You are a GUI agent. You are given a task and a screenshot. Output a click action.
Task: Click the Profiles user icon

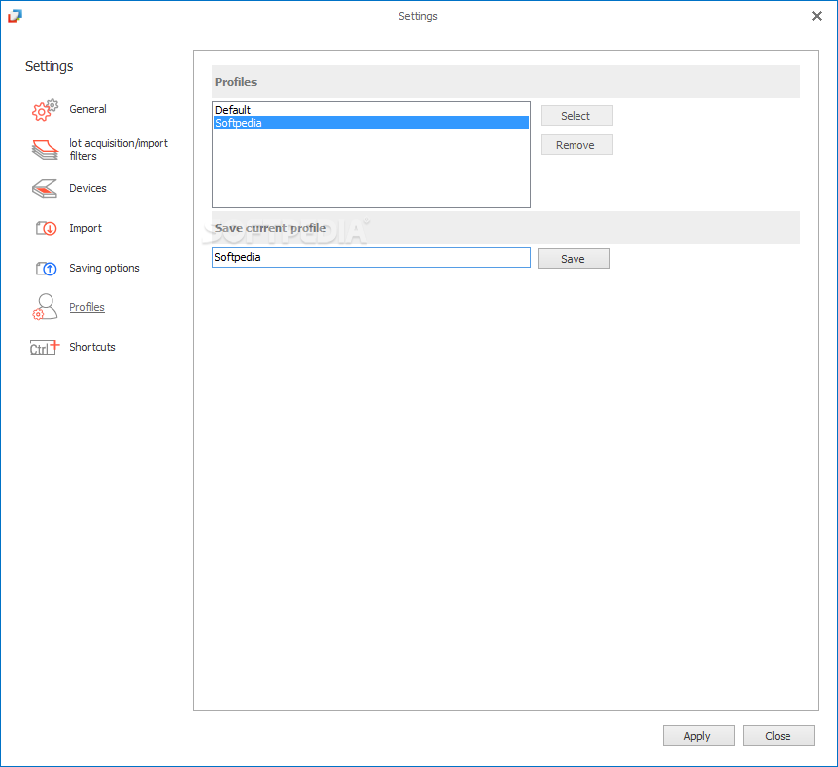(x=45, y=307)
